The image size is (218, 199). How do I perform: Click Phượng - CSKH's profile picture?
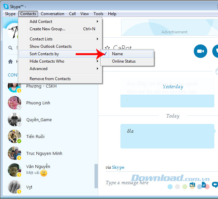pos(14,87)
